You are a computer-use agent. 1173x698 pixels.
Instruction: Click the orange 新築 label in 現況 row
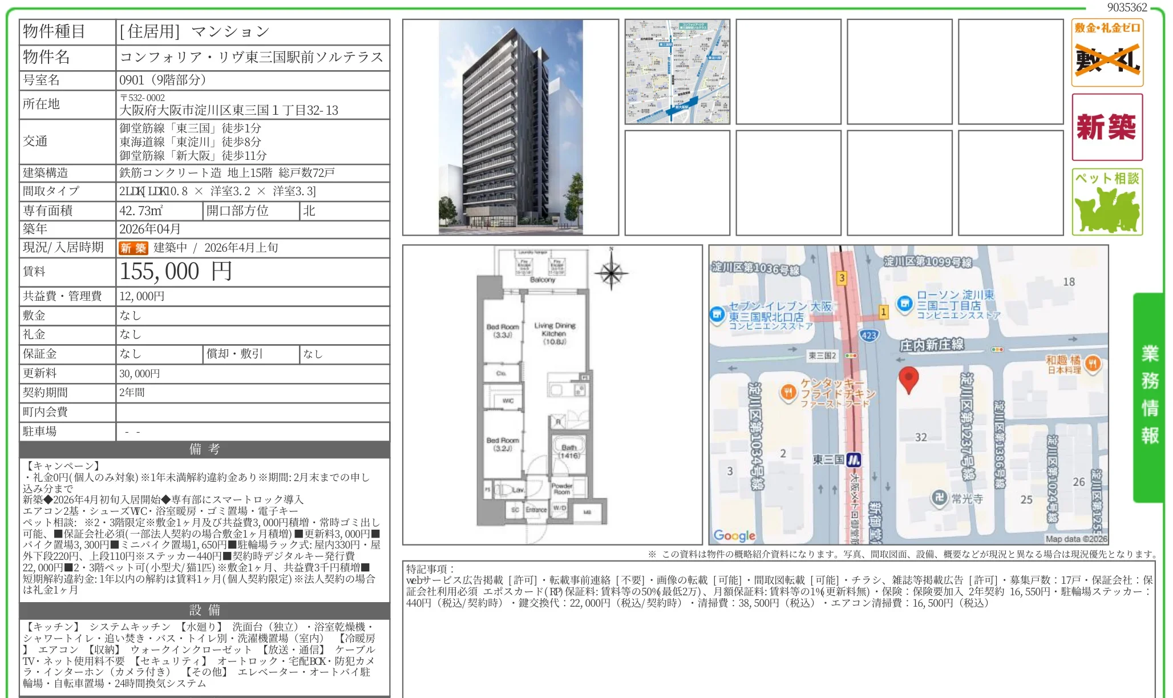(133, 248)
